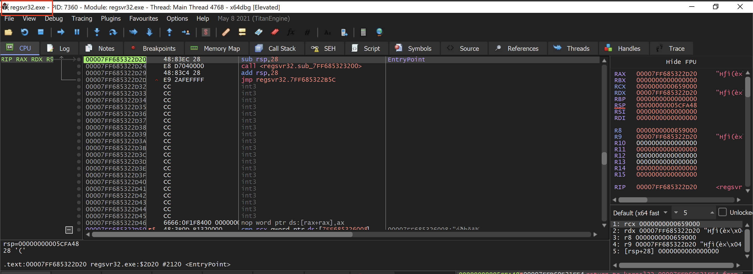The height and width of the screenshot is (274, 753).
Task: Open Labels with the blue tags icon
Action: (259, 32)
